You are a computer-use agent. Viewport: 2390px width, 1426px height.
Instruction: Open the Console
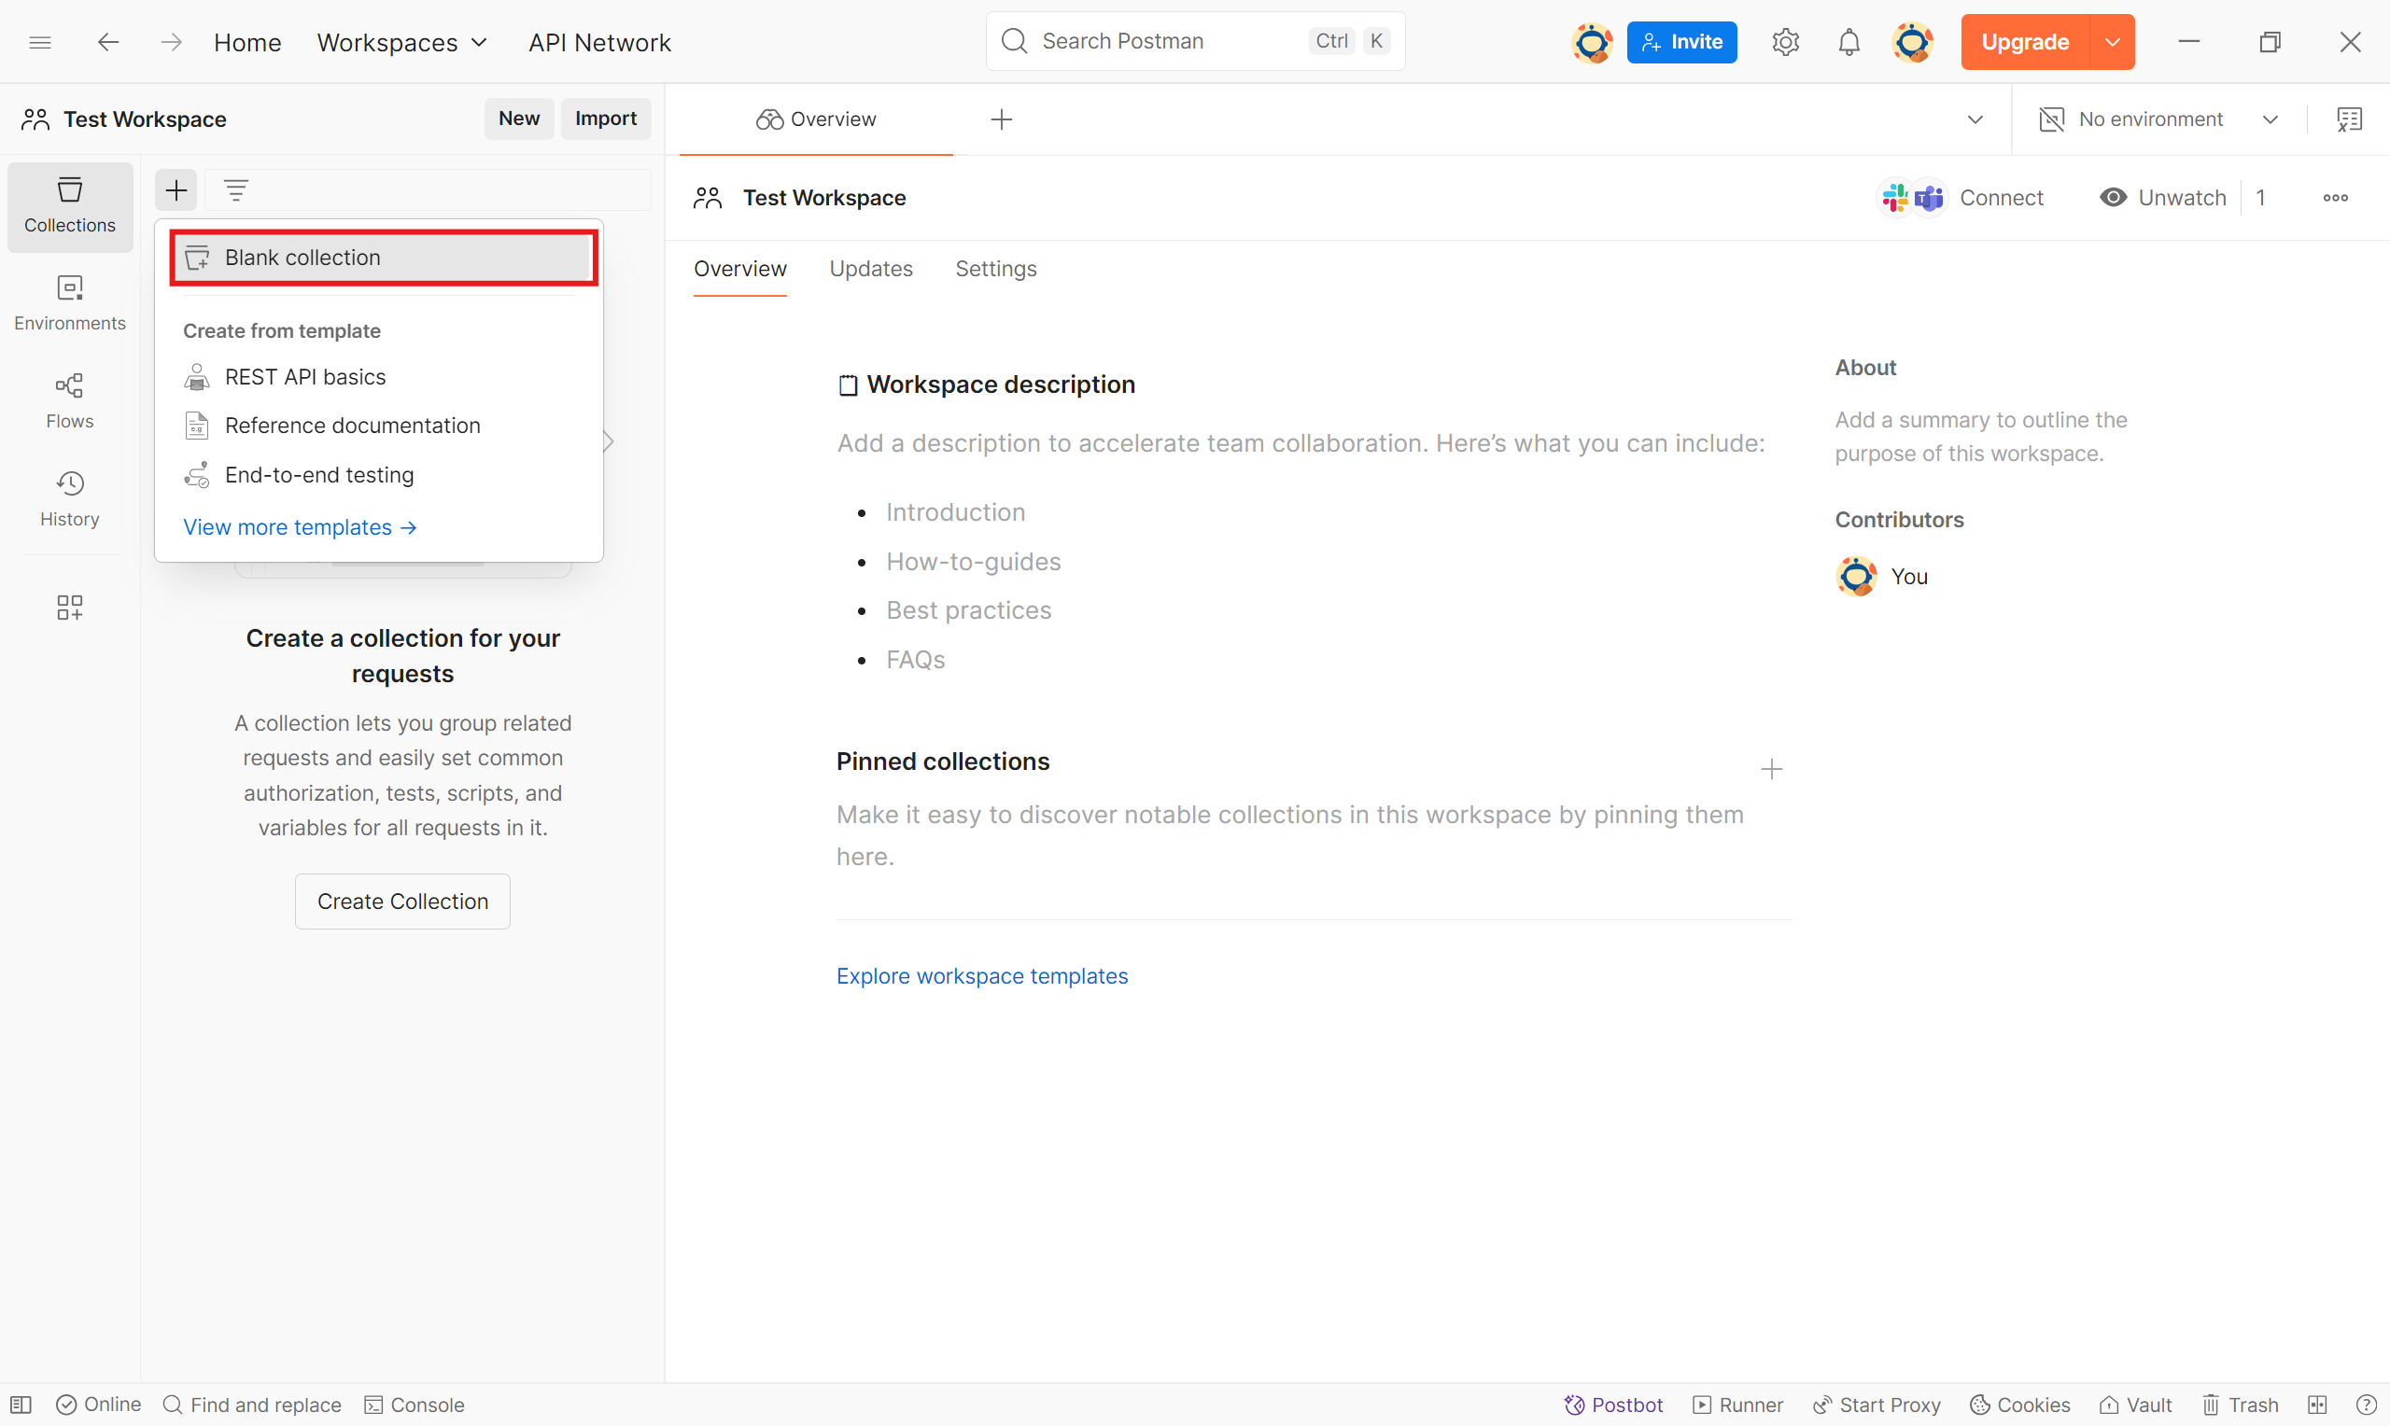tap(415, 1405)
